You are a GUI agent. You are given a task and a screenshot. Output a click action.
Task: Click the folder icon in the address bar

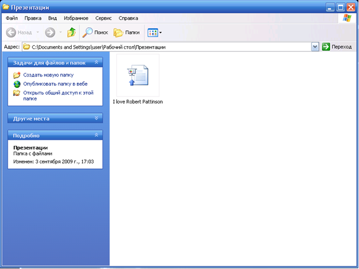click(27, 47)
